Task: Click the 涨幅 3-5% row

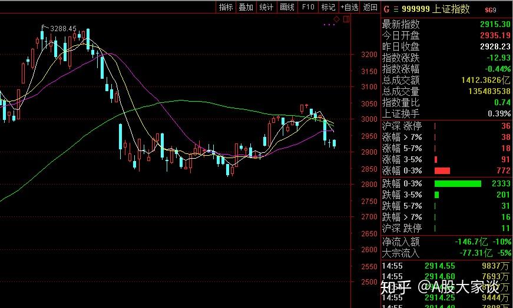Action: pos(446,159)
